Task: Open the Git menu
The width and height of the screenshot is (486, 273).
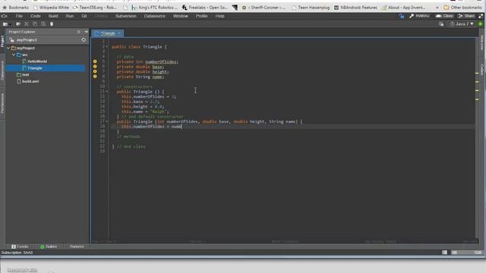Action: pyautogui.click(x=84, y=16)
